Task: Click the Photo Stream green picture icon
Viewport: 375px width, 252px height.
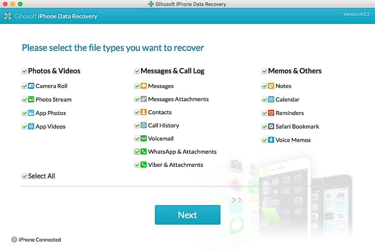Action: click(31, 99)
